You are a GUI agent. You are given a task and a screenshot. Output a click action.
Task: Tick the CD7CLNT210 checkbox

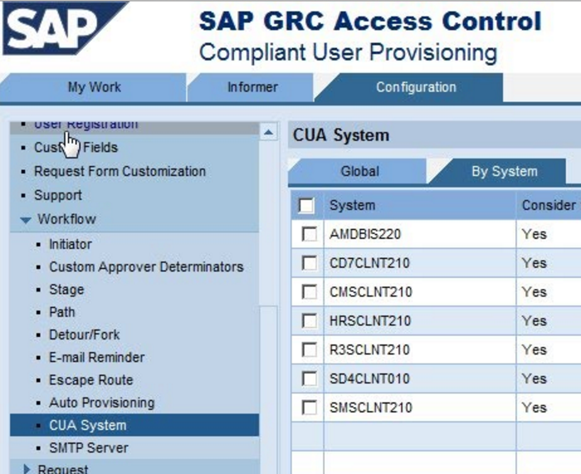(309, 263)
